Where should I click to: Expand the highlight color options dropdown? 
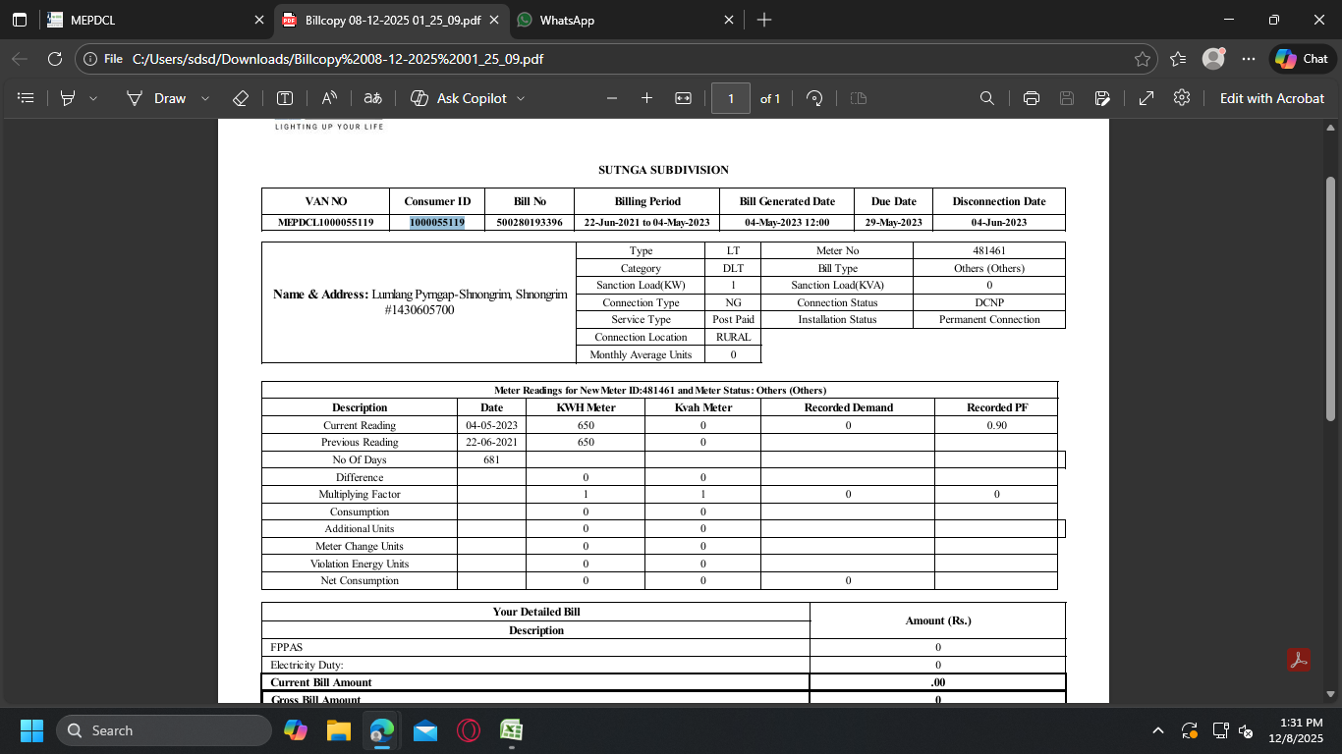click(93, 98)
